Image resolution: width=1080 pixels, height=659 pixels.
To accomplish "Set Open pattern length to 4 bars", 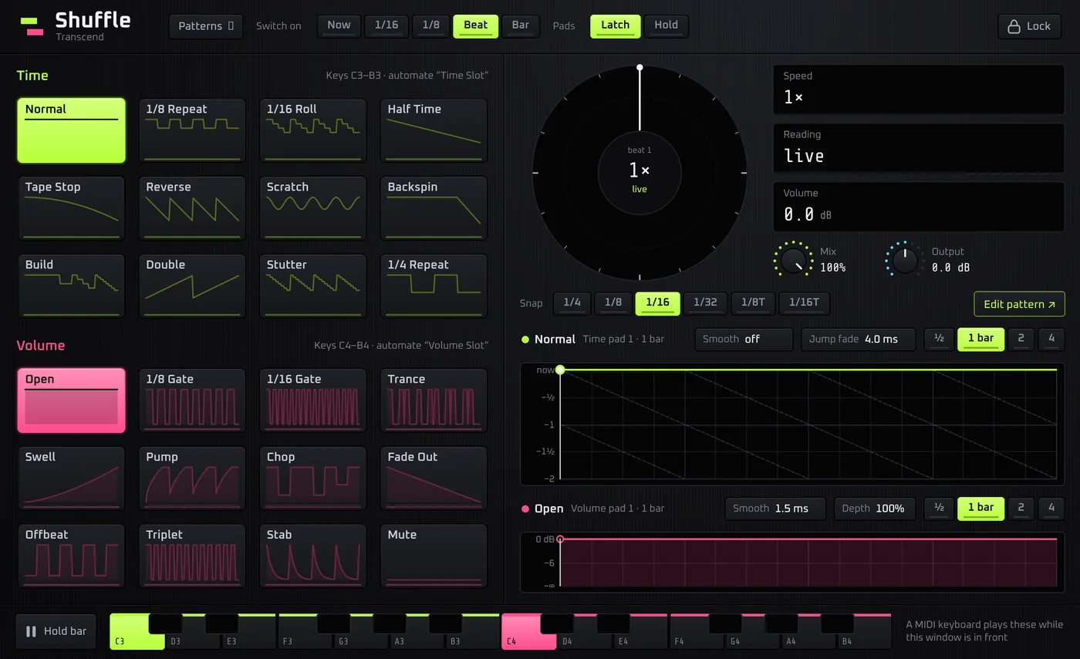I will pos(1051,509).
